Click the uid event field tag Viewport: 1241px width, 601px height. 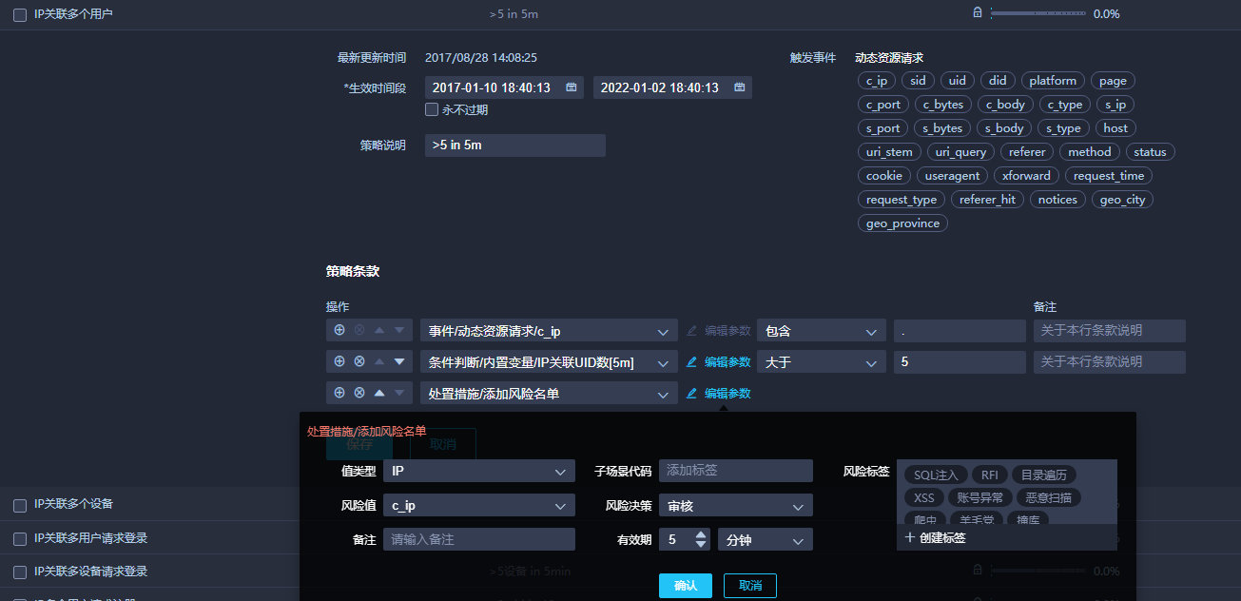[957, 81]
